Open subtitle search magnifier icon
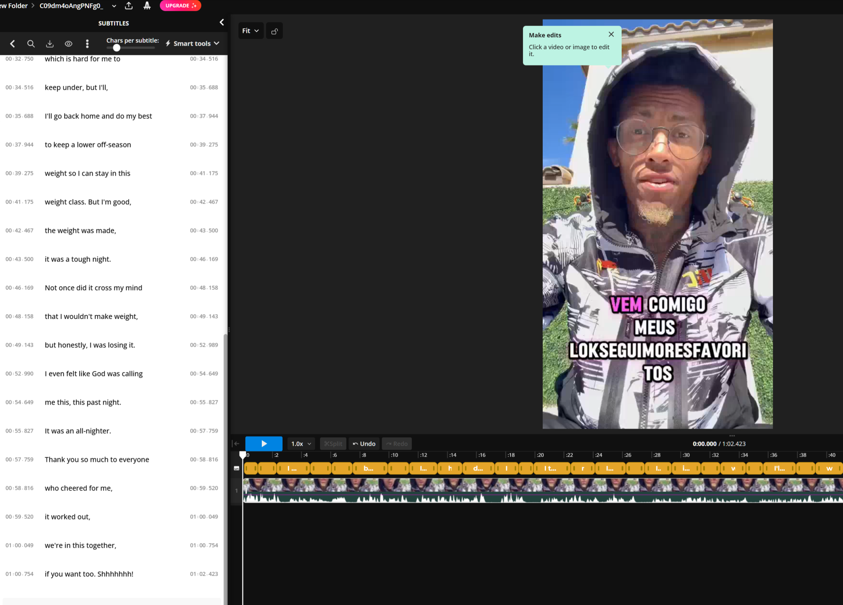Image resolution: width=843 pixels, height=605 pixels. coord(31,44)
